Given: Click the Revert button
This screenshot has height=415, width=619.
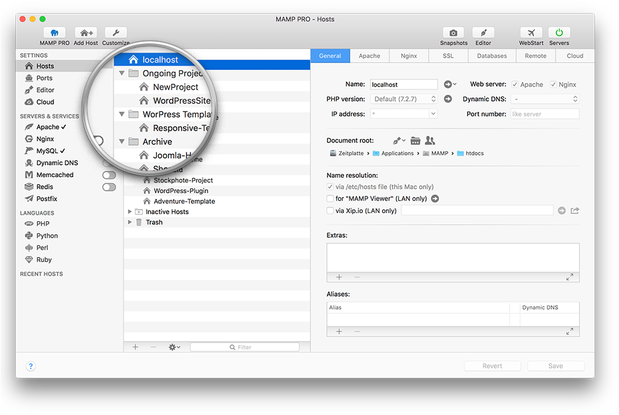Looking at the screenshot, I should pos(492,366).
